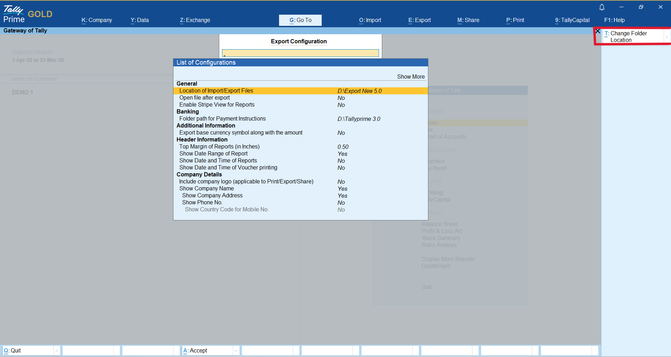The height and width of the screenshot is (357, 671).
Task: Click Change Folder Location button
Action: 628,36
